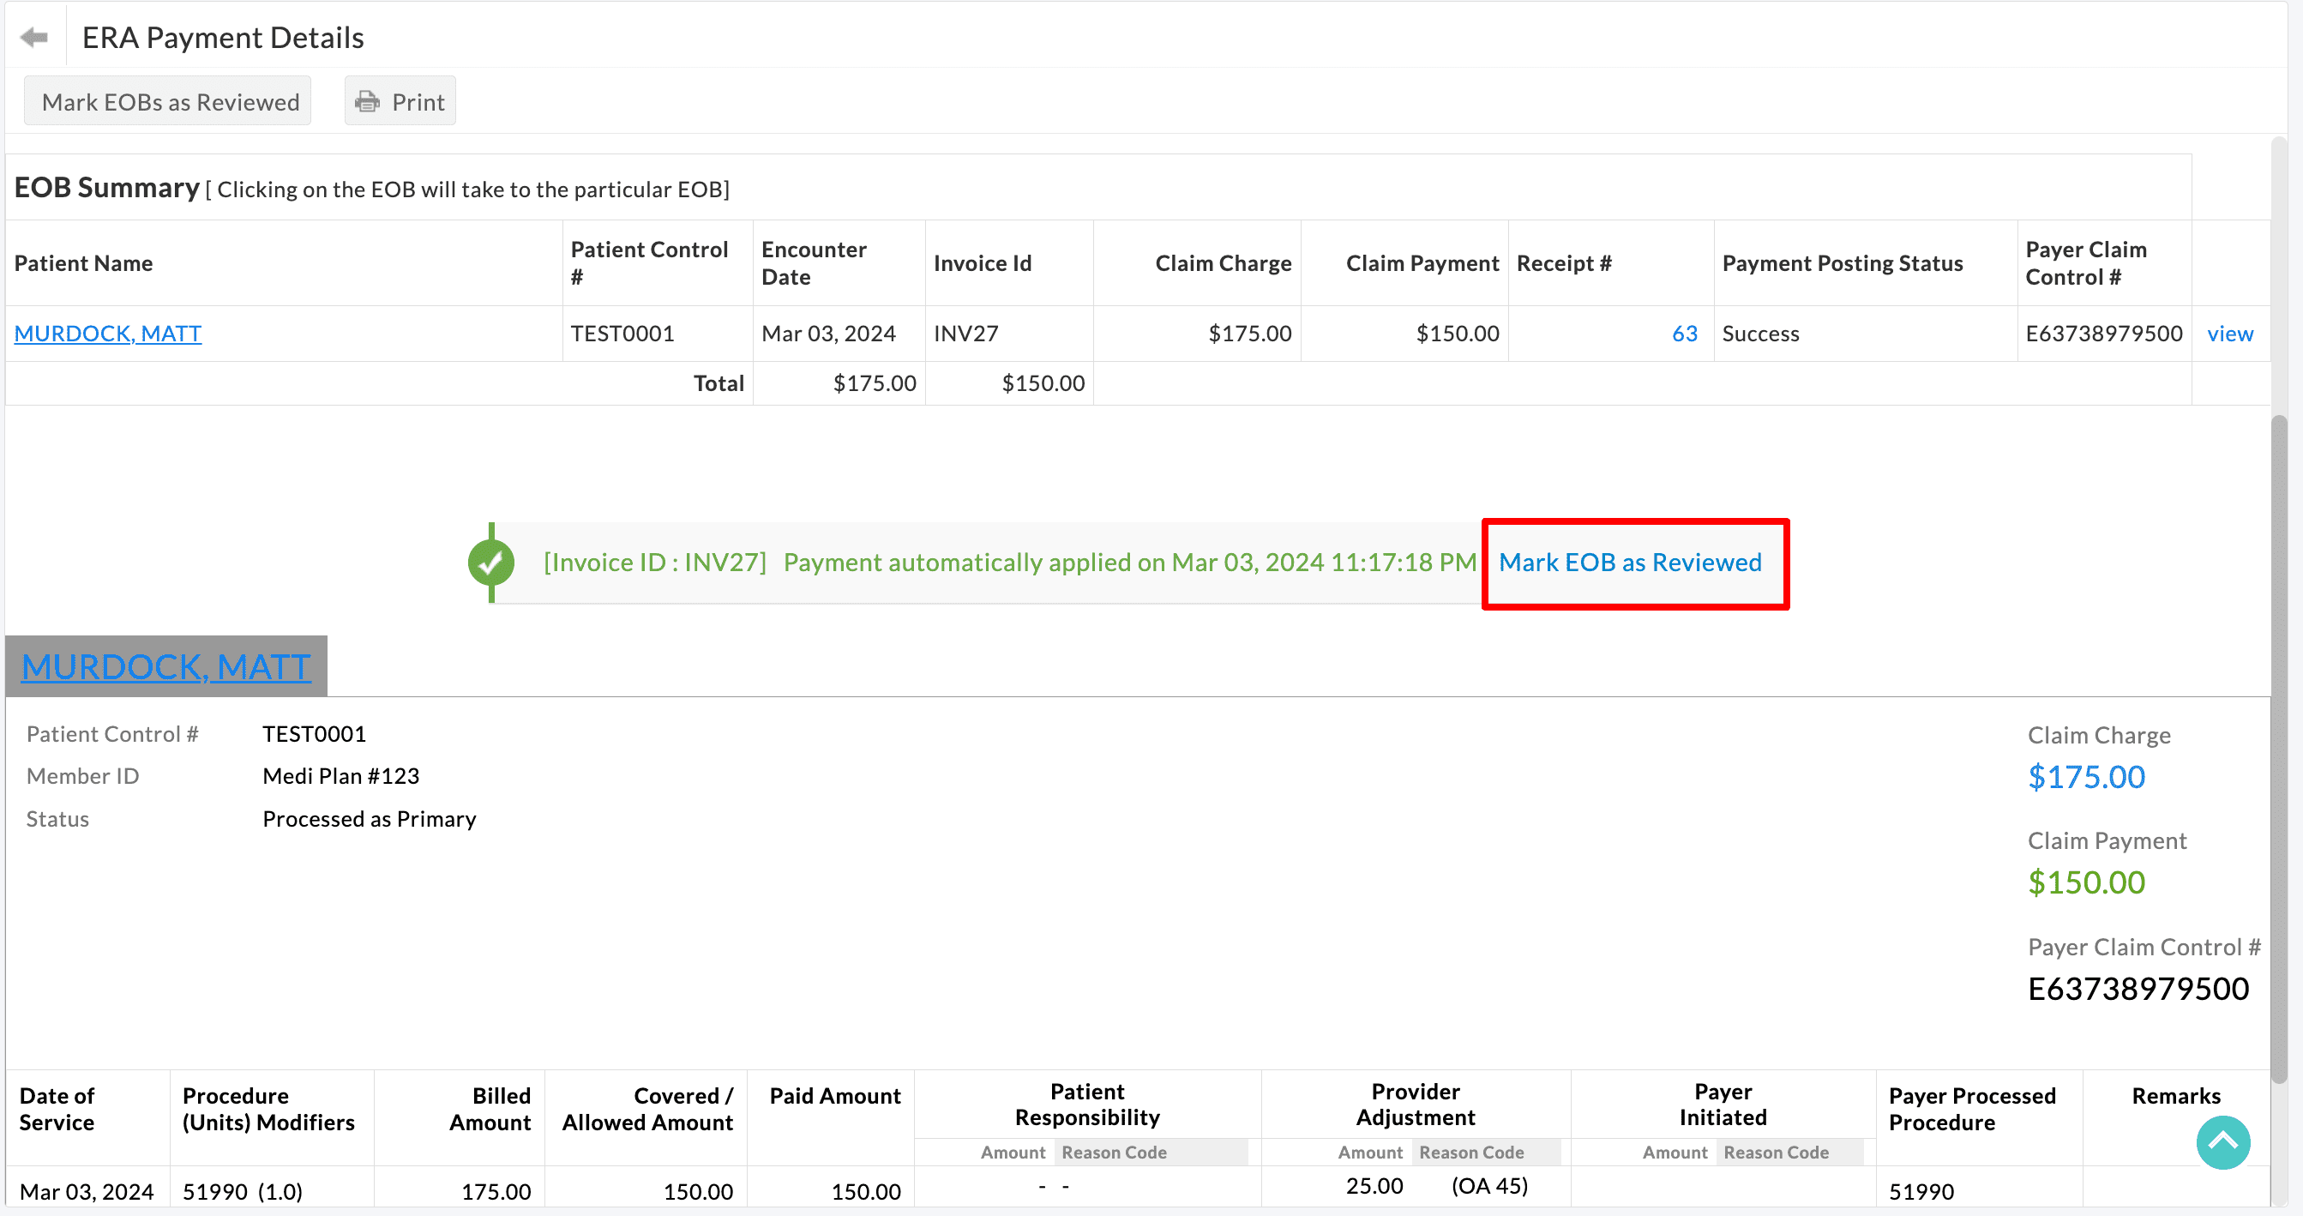This screenshot has width=2303, height=1216.
Task: Click the back arrow icon
Action: [34, 38]
